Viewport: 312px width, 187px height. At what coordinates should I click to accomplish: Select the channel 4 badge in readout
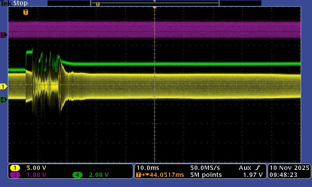point(78,175)
